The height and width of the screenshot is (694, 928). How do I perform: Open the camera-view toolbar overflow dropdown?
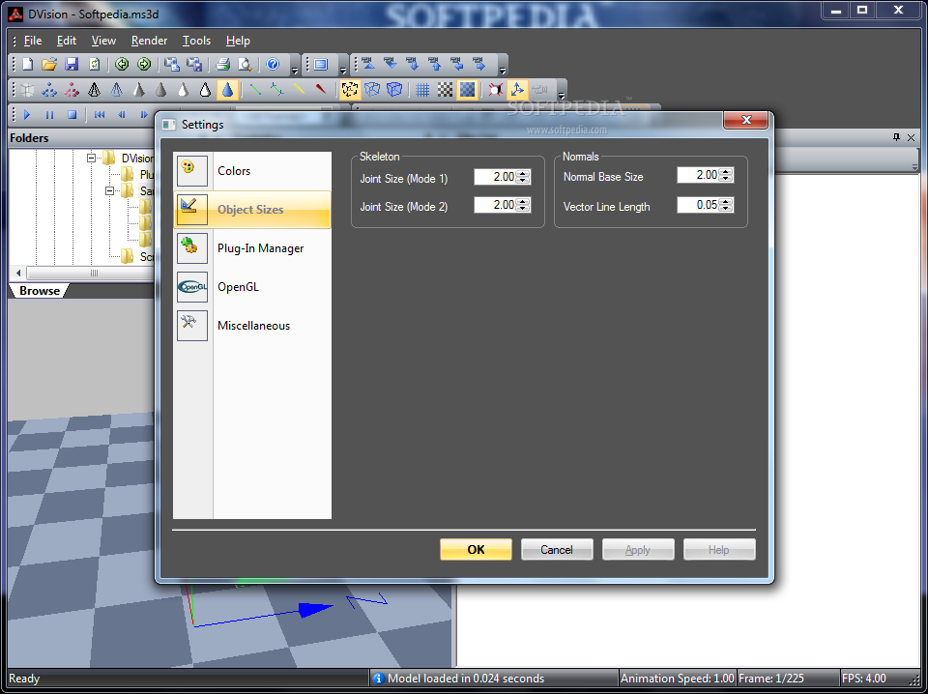click(503, 71)
